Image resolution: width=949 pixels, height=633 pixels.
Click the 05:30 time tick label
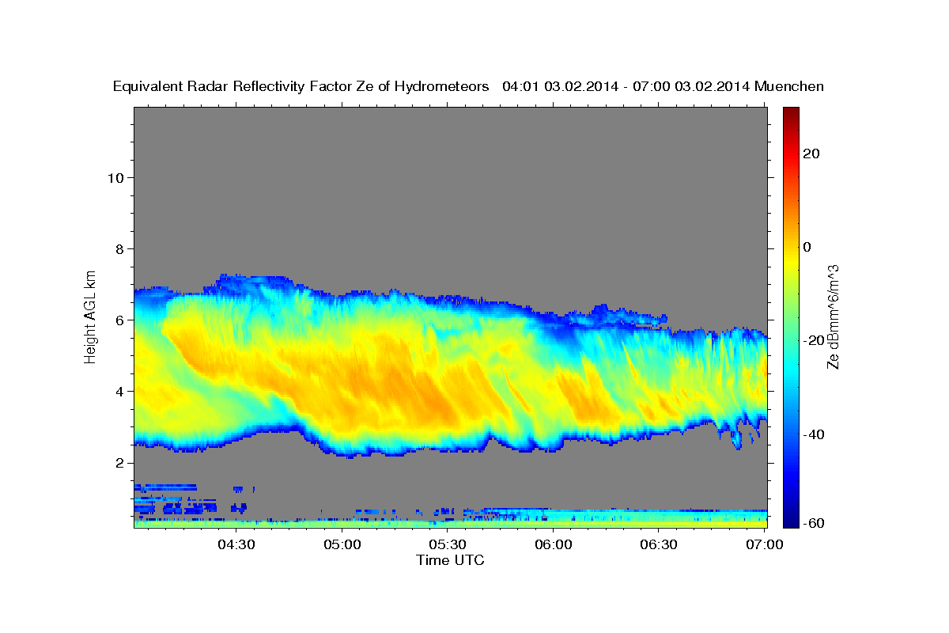[x=448, y=545]
